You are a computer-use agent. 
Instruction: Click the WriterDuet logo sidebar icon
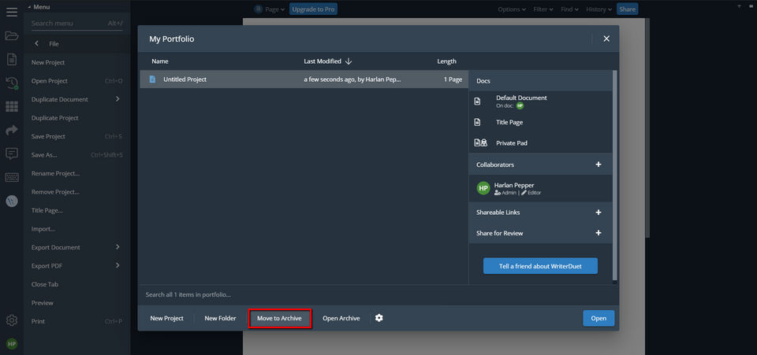tap(12, 201)
